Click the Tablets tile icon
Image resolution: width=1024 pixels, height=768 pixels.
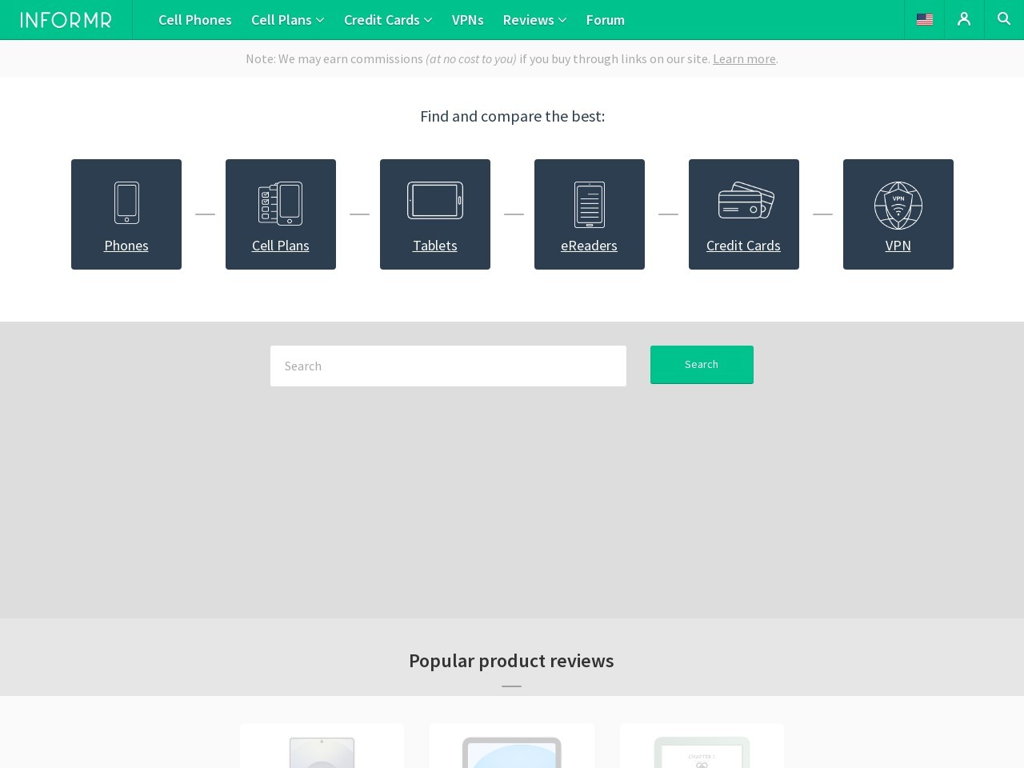coord(435,200)
